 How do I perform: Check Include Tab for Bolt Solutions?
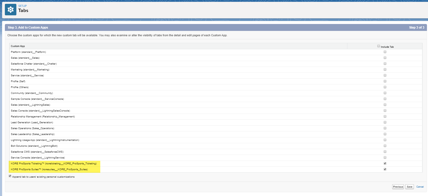tap(385, 146)
